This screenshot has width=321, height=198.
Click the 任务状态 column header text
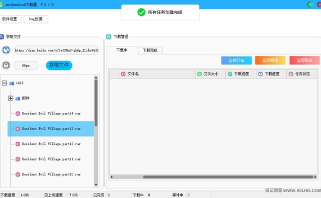point(302,74)
